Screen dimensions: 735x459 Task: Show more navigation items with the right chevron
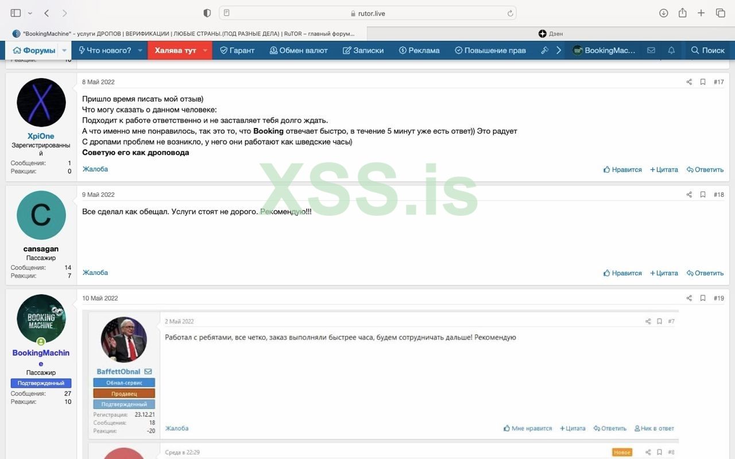[558, 50]
